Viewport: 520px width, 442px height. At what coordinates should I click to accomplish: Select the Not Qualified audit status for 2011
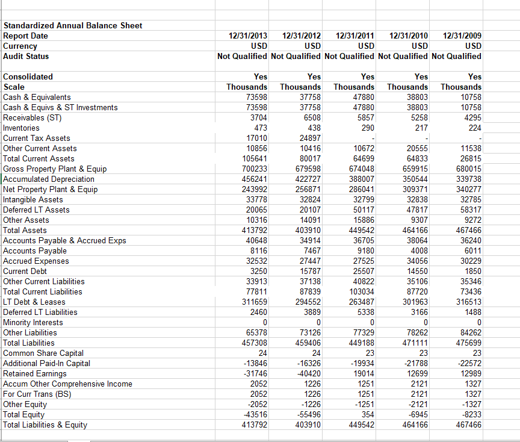[349, 56]
